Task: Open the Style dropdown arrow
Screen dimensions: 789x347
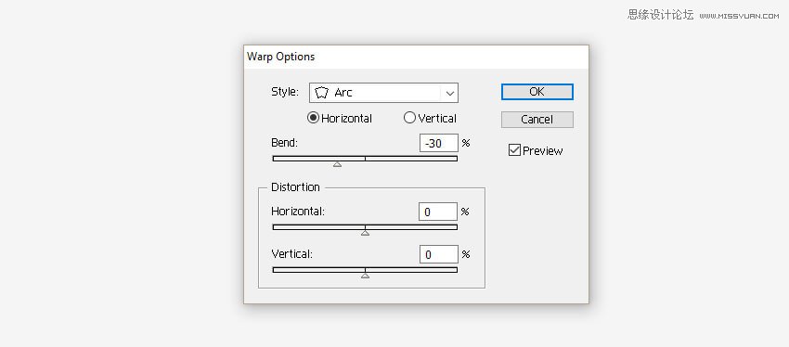Action: 450,93
